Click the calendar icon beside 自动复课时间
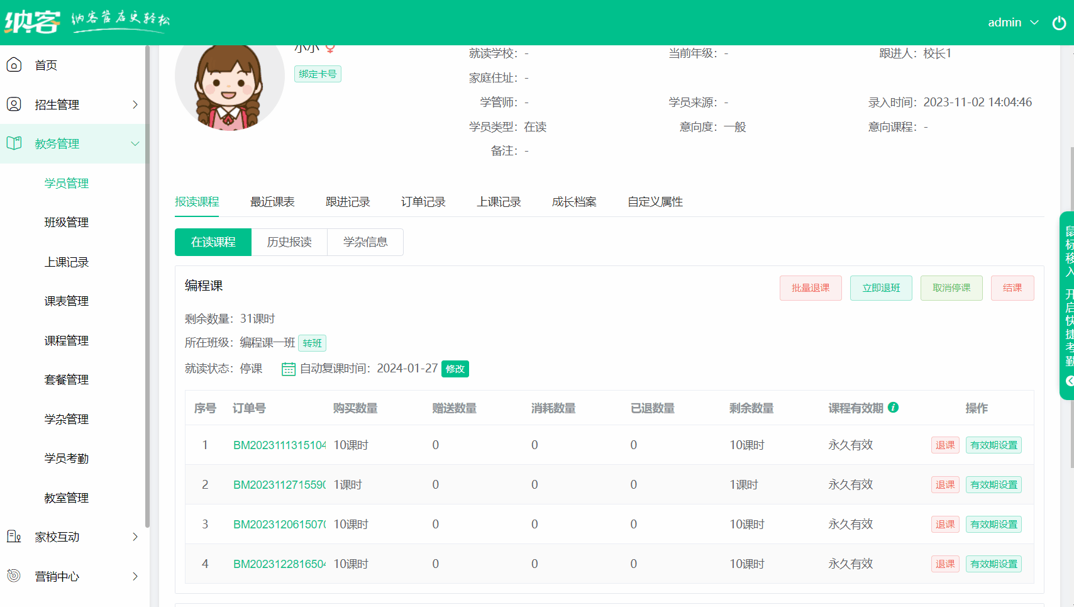1074x607 pixels. [288, 369]
